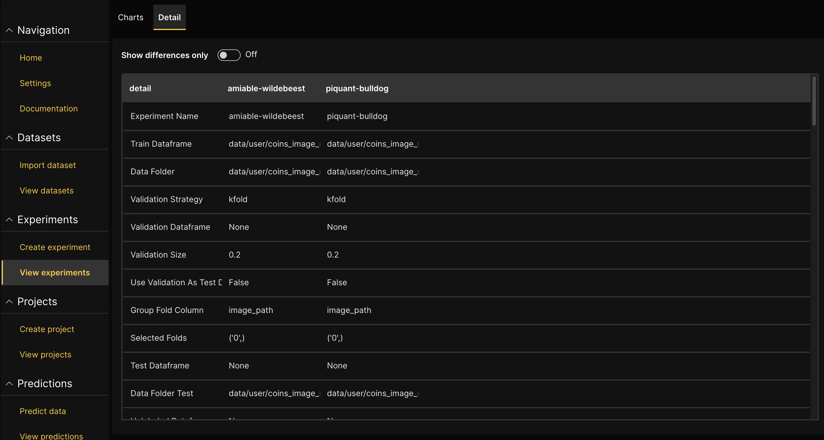This screenshot has height=440, width=824.
Task: Click Group Fold Column row label
Action: point(167,310)
